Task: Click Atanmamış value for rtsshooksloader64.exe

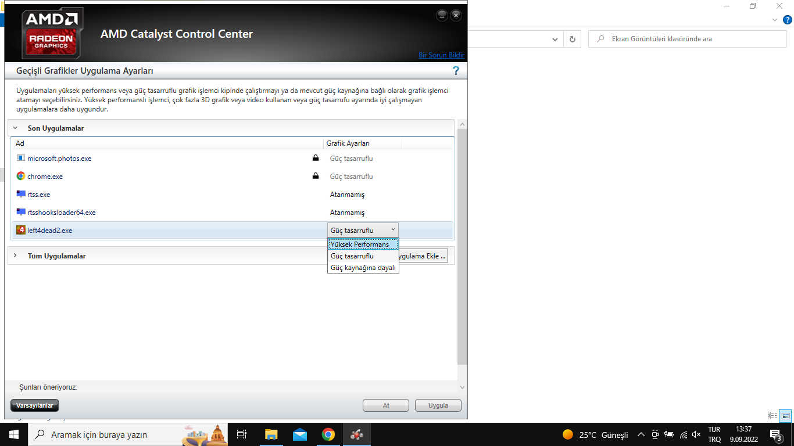Action: click(x=348, y=213)
